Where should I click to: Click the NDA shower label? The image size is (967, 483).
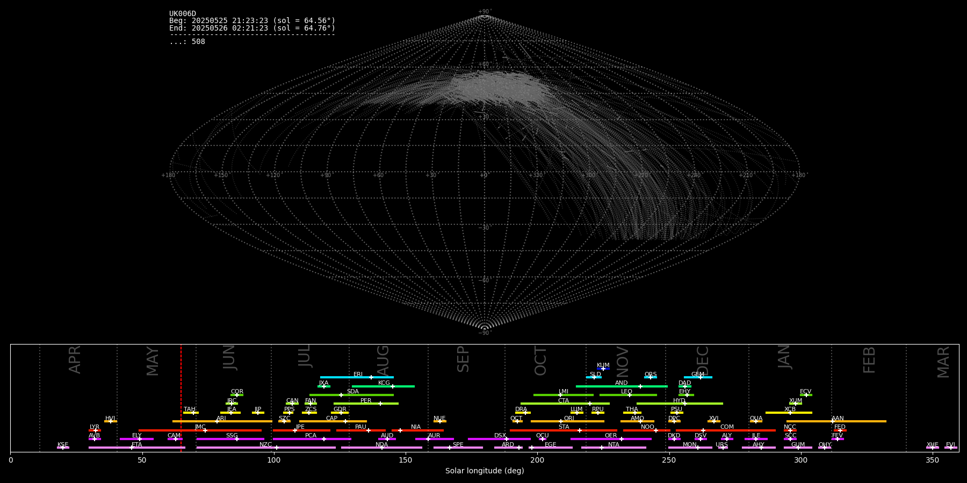tap(381, 445)
